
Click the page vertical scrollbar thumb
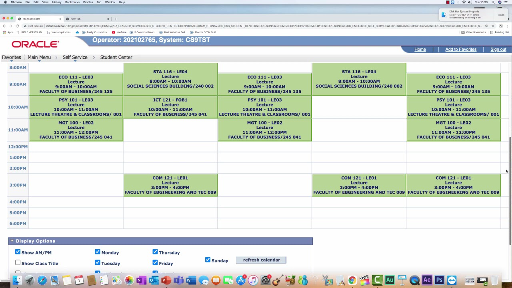pos(510,190)
